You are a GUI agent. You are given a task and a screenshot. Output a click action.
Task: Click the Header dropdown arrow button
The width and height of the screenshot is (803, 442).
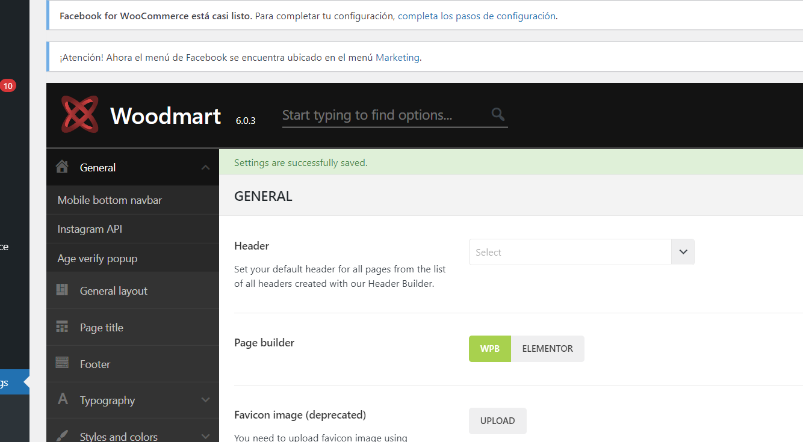click(x=683, y=252)
